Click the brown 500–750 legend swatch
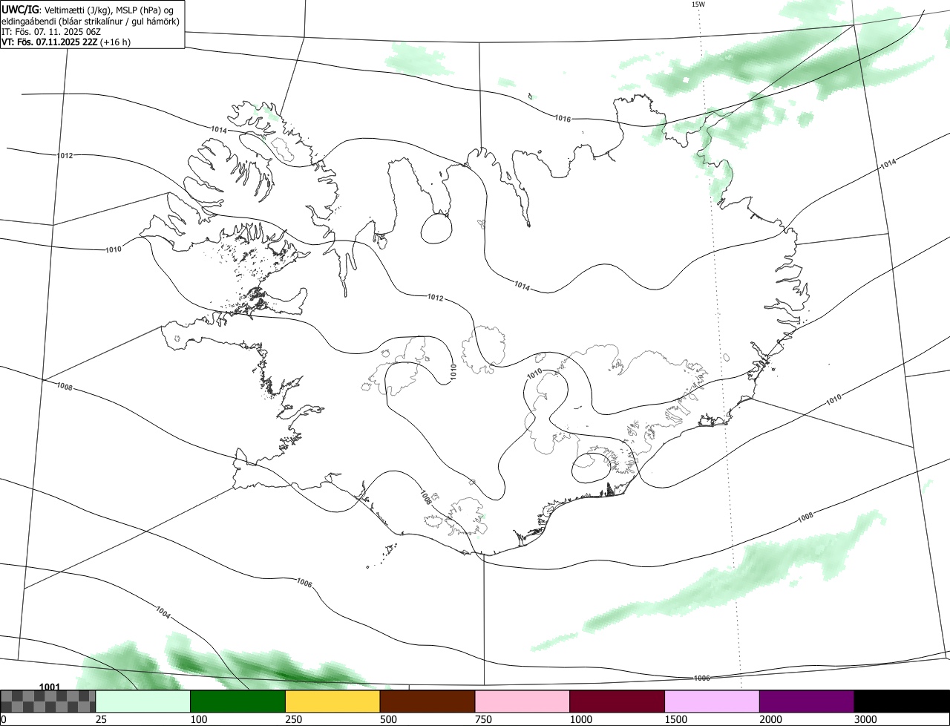Screen dimensions: 950x726 [x=427, y=702]
